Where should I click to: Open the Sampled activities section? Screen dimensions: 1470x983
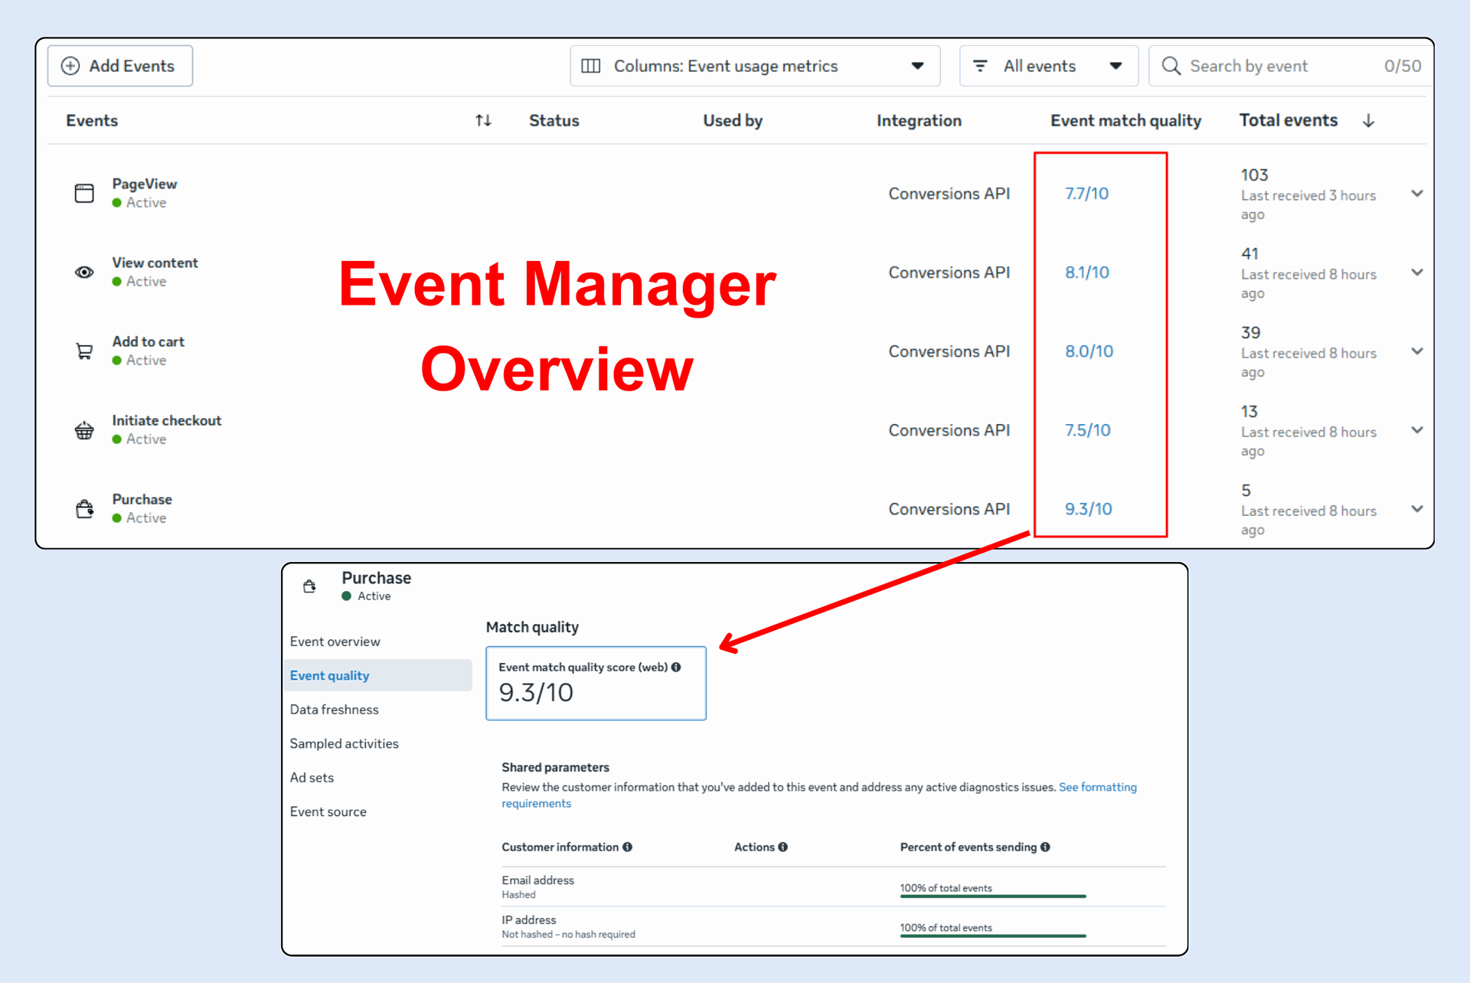click(344, 743)
